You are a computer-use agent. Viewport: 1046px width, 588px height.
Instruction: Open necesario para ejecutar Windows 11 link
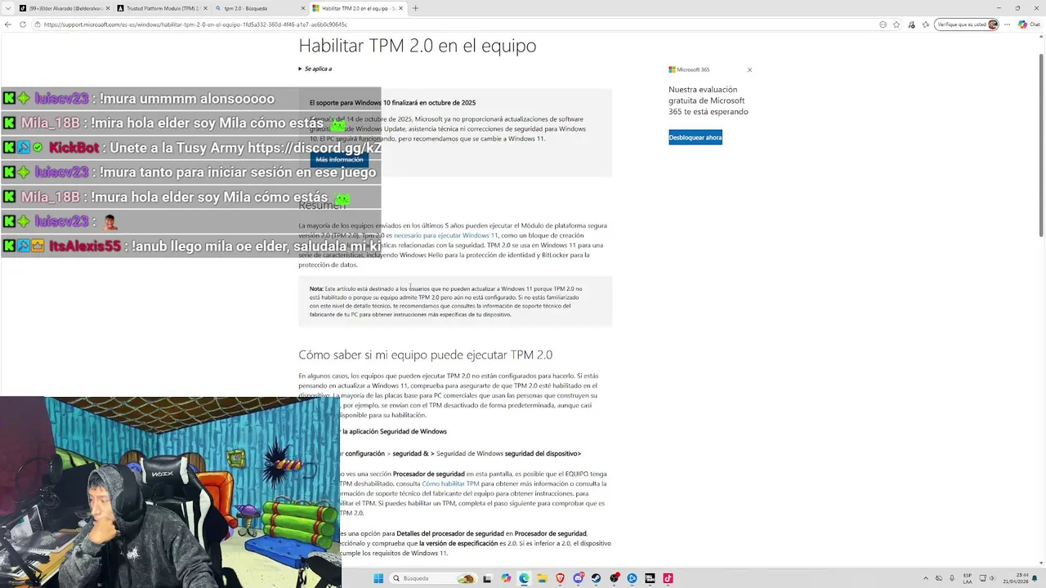click(x=445, y=235)
